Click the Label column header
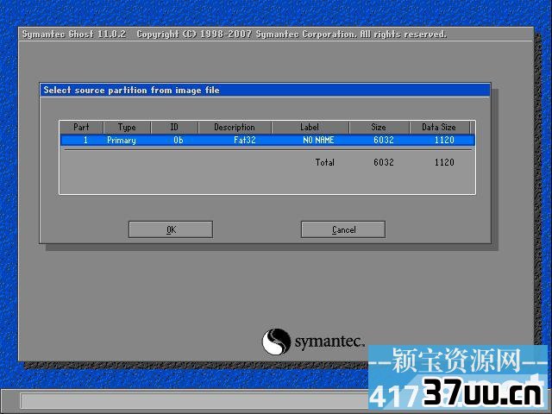 point(310,127)
